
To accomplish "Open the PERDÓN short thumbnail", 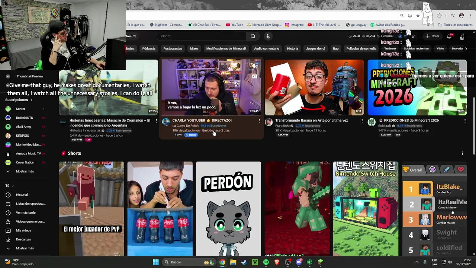I will click(229, 209).
